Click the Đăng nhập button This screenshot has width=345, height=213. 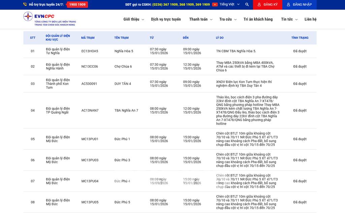pyautogui.click(x=299, y=5)
